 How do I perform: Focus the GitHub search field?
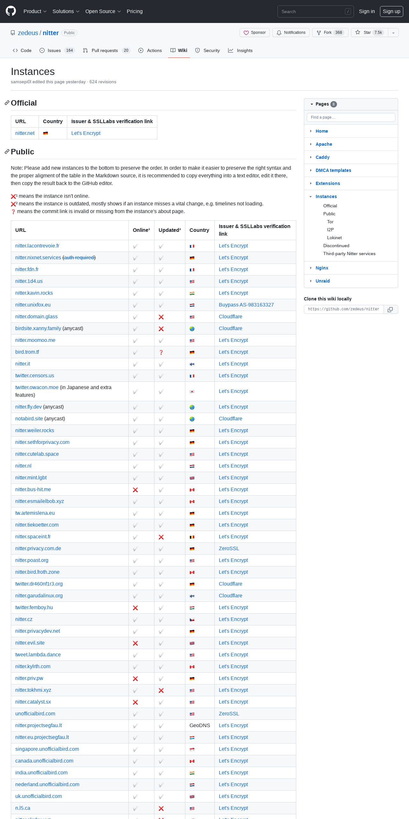point(315,11)
